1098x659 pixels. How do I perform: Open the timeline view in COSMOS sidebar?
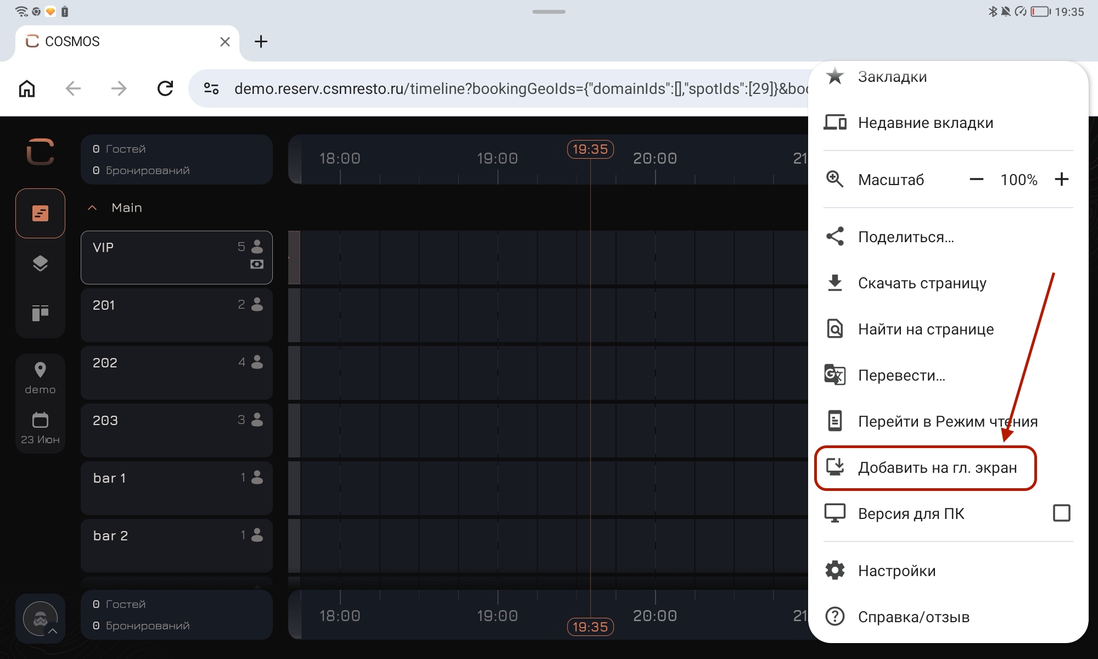pos(40,213)
